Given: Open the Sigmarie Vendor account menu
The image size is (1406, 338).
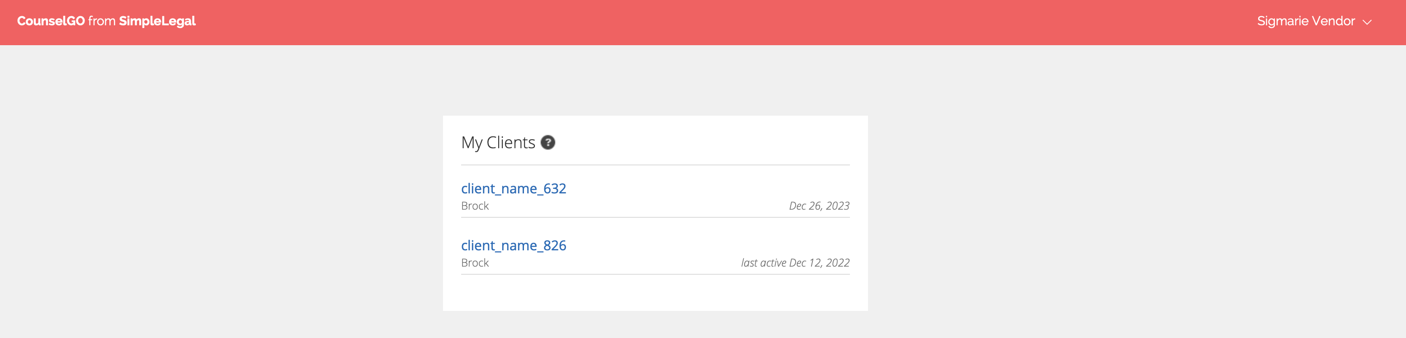Looking at the screenshot, I should click(1306, 21).
